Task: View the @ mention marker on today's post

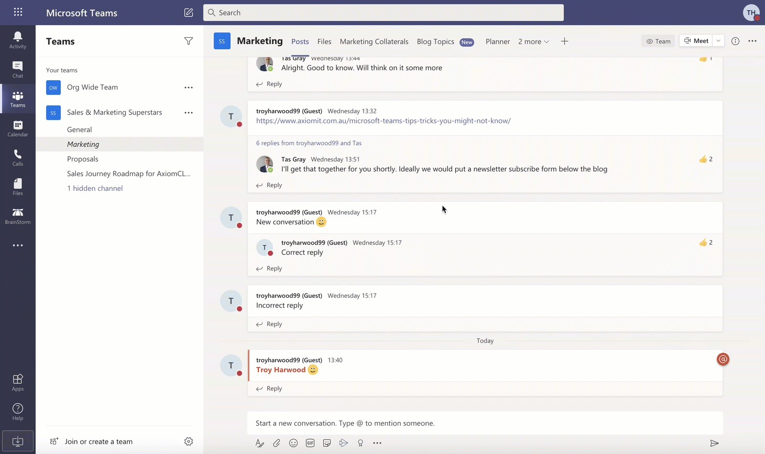Action: pos(723,359)
